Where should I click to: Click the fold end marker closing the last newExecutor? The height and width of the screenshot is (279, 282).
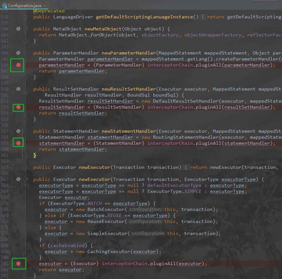[26, 276]
